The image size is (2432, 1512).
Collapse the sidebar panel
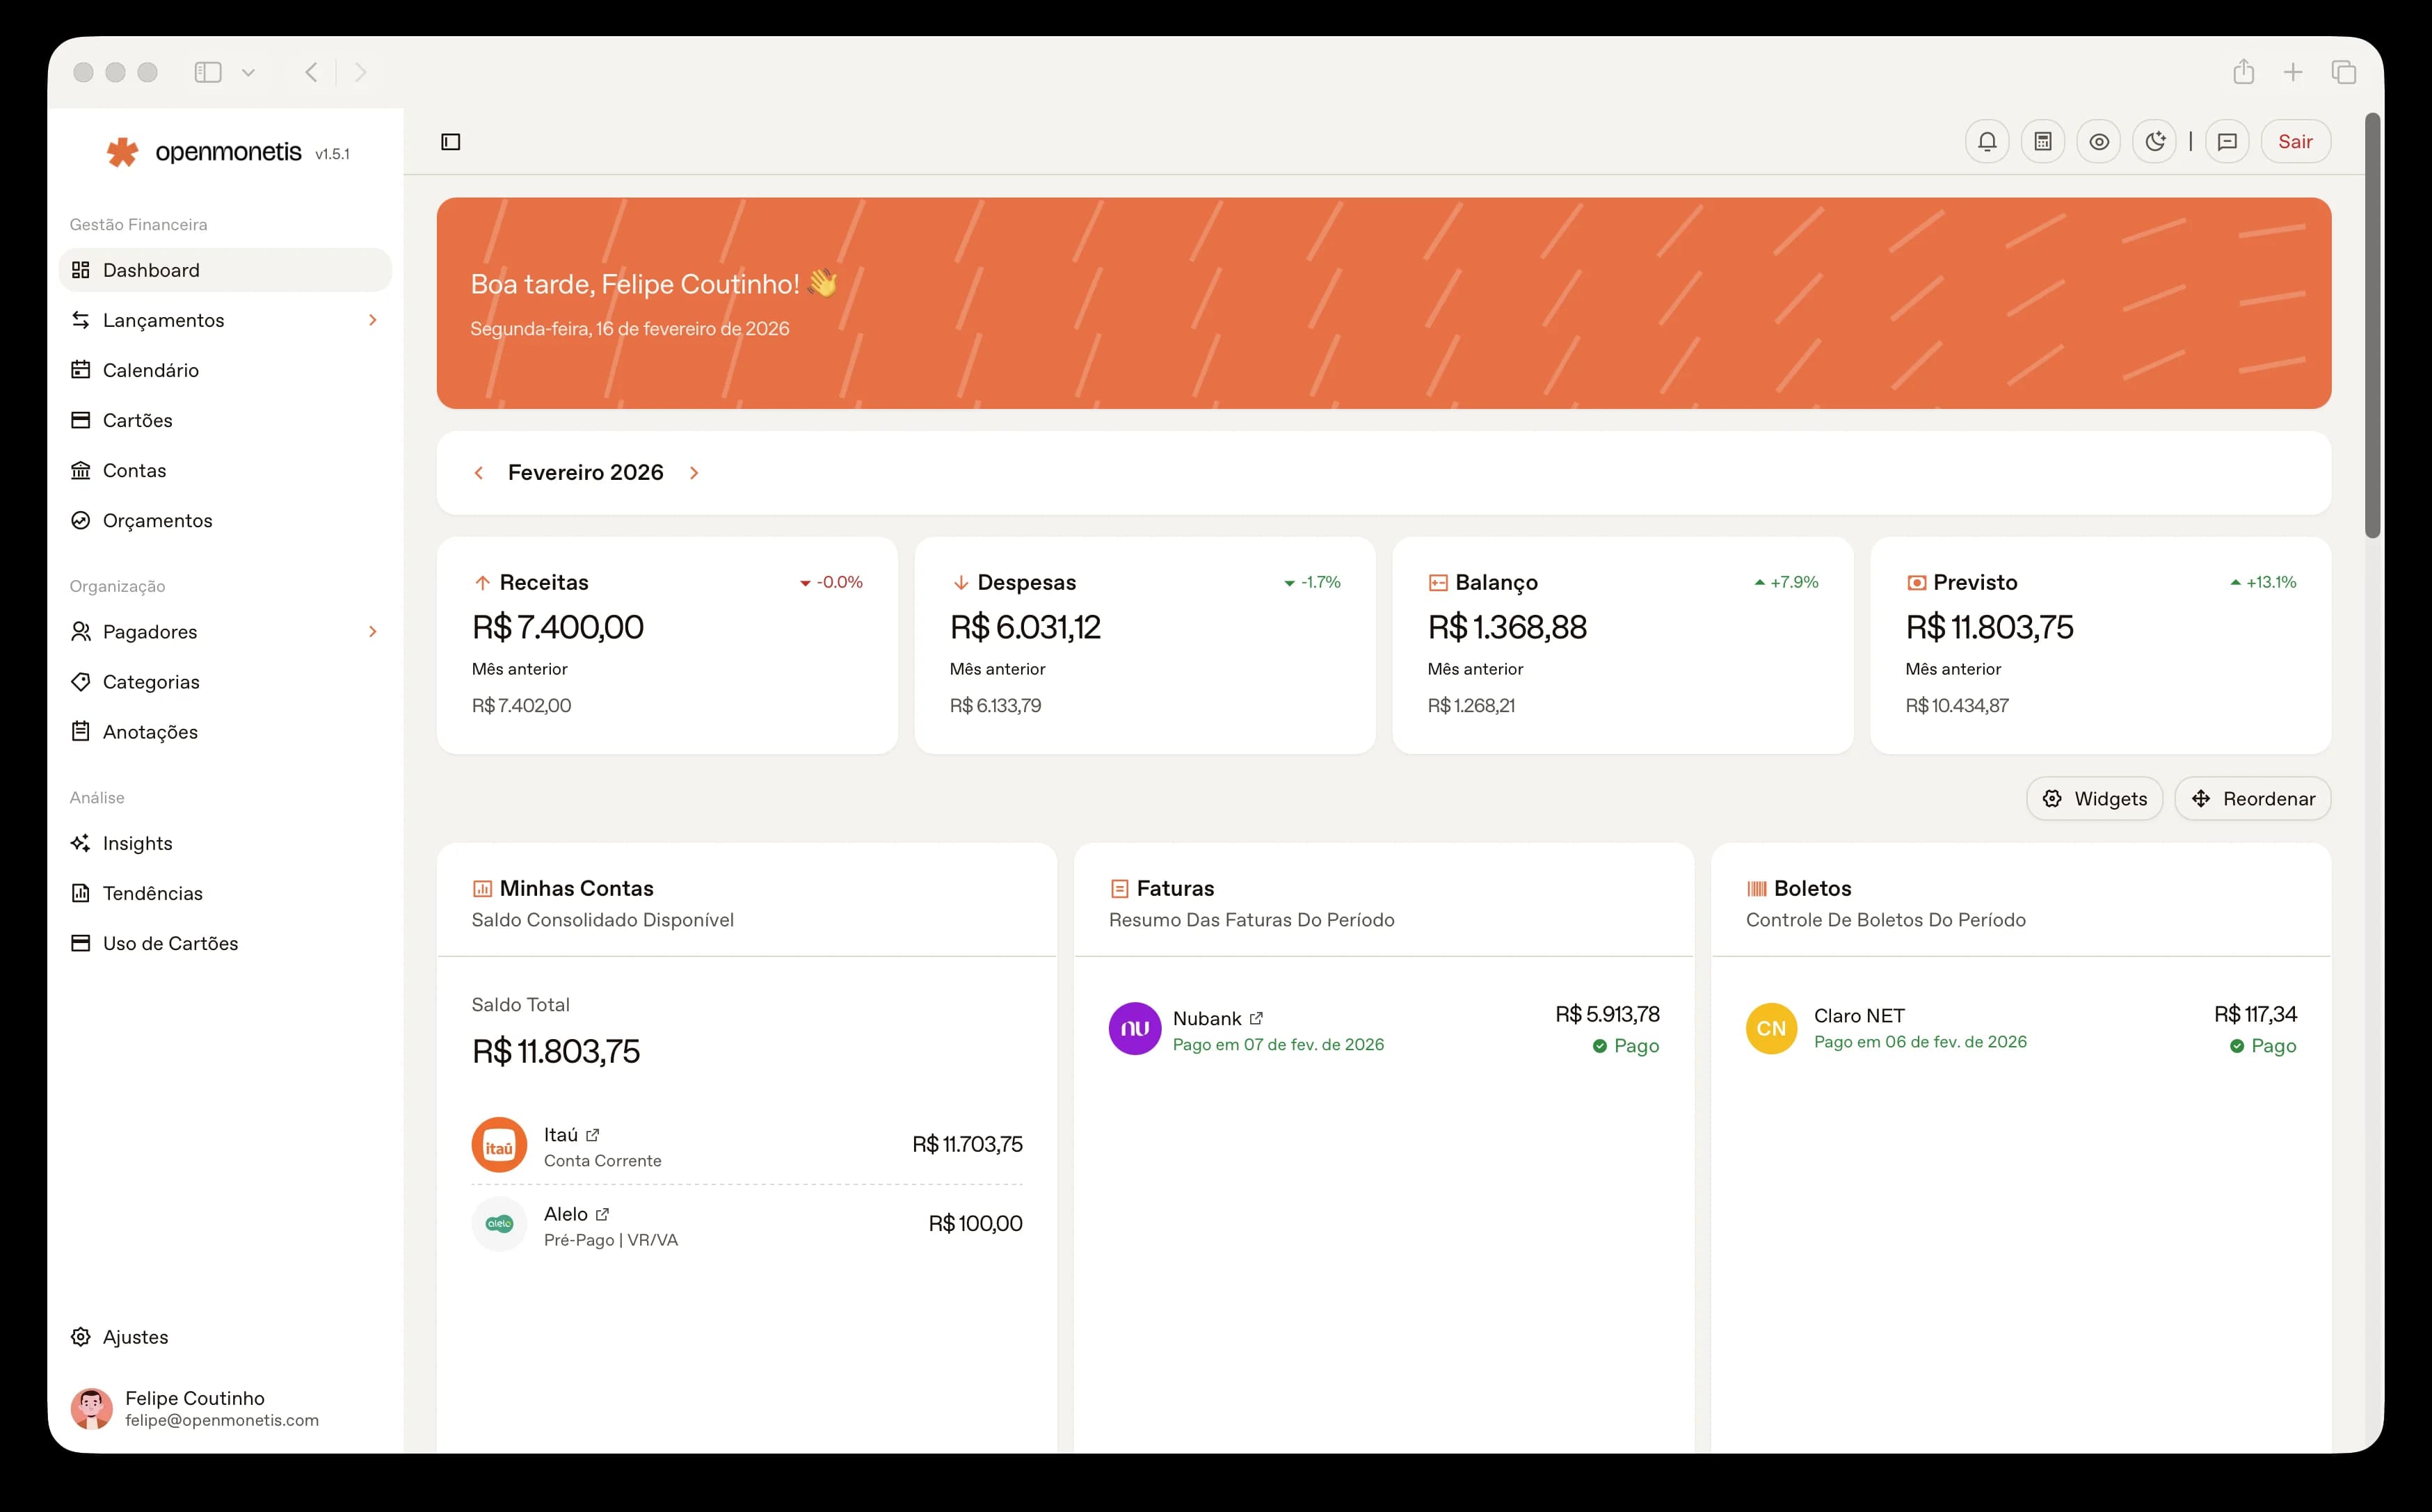[x=450, y=141]
